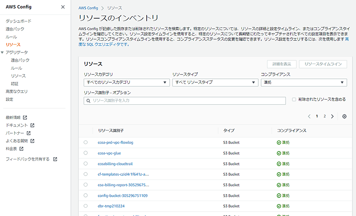Open 設定 in sidebar
The width and height of the screenshot is (356, 216).
9,99
